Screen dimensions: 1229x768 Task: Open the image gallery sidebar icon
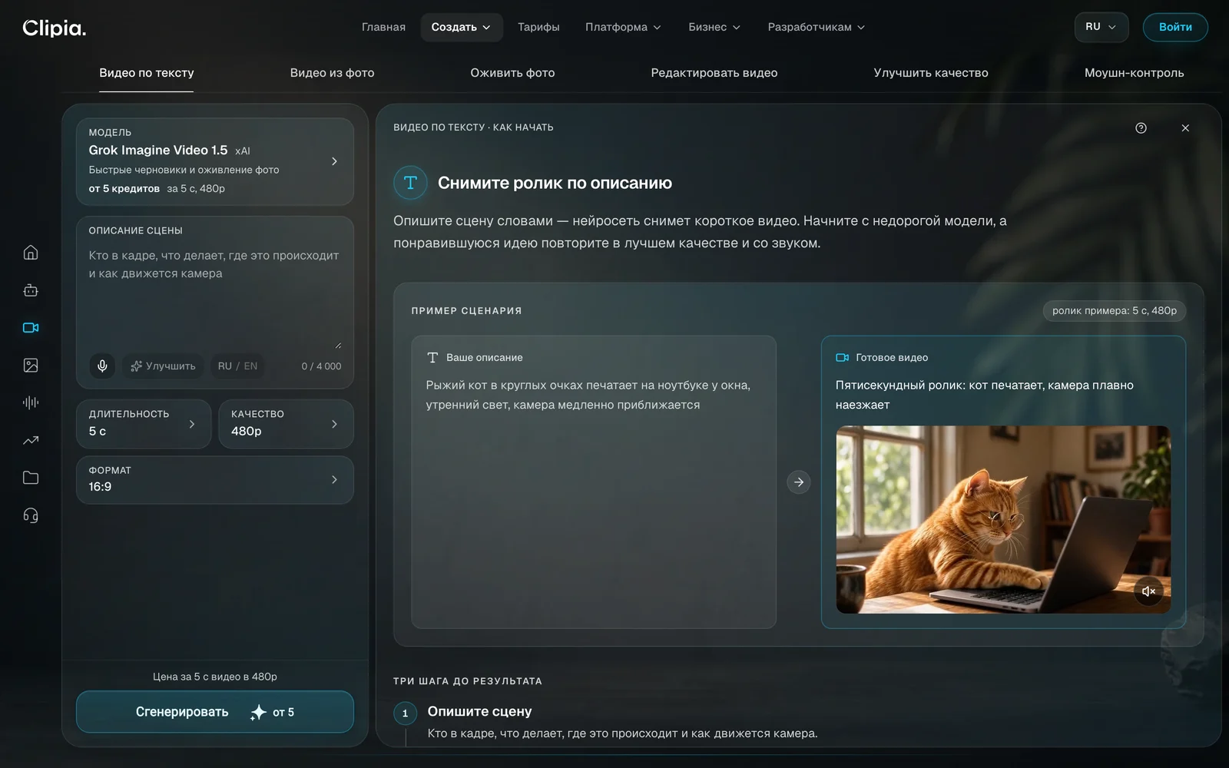click(31, 366)
